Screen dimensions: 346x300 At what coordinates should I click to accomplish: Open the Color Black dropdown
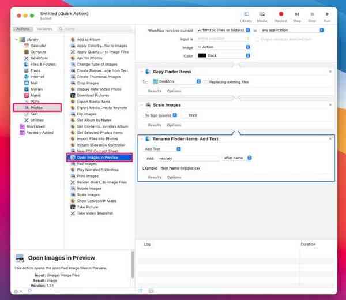coord(223,55)
